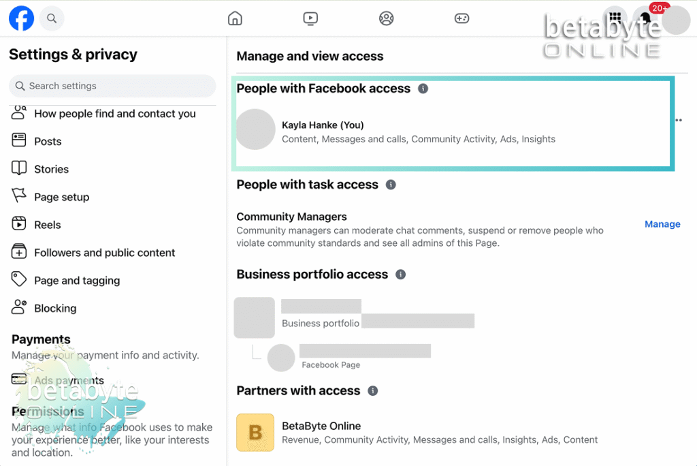Open the Video tab icon

(x=310, y=18)
